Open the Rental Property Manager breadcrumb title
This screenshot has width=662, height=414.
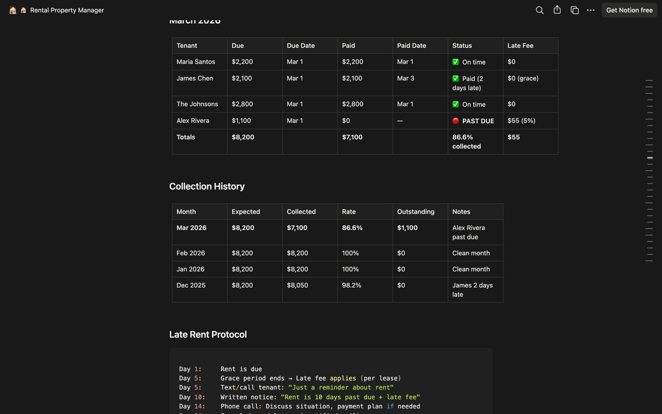tap(67, 10)
